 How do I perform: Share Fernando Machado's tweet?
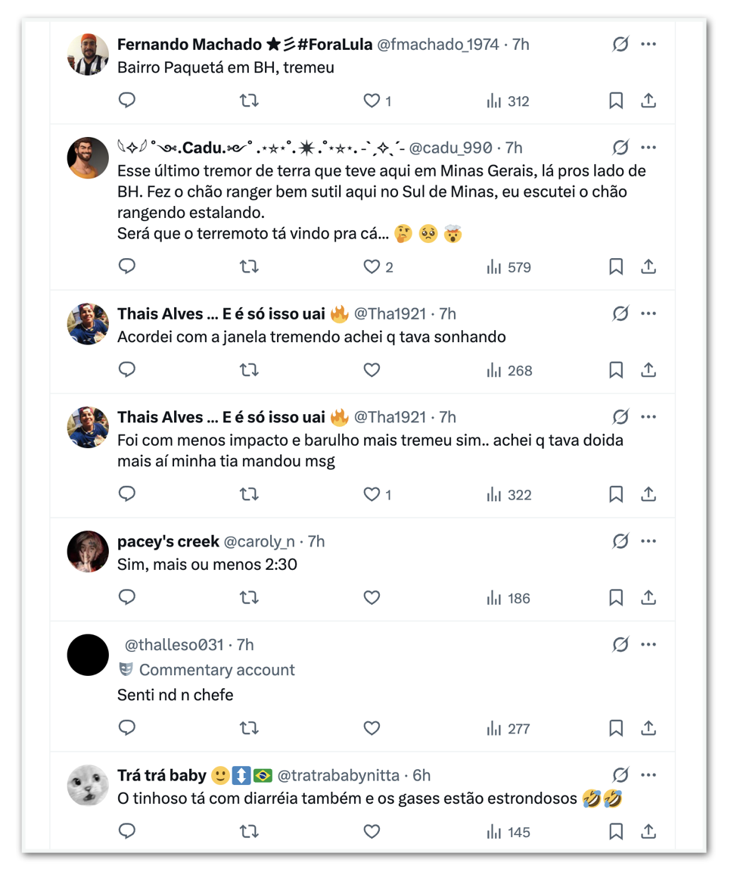click(x=648, y=101)
